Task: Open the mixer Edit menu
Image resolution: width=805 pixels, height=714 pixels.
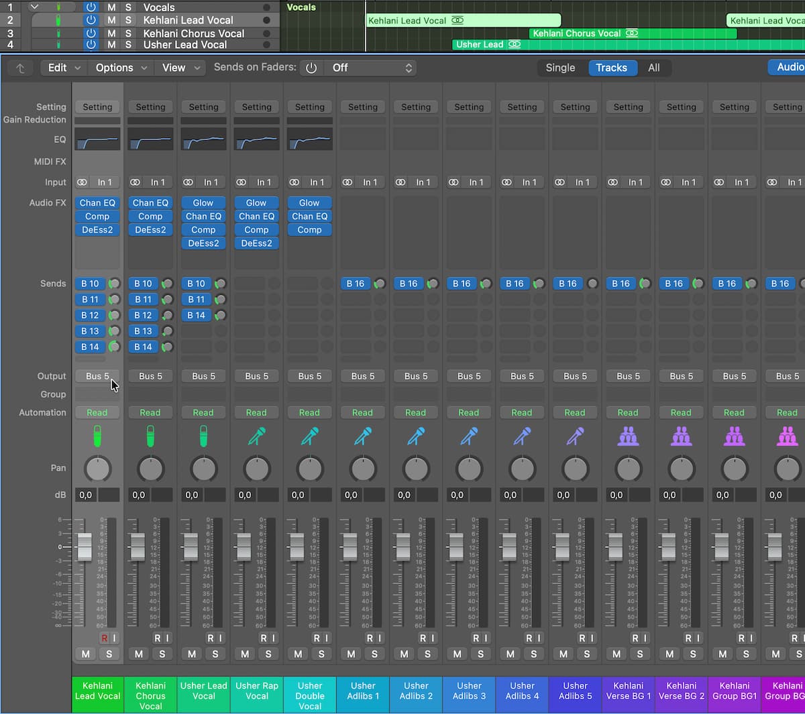Action: 64,68
